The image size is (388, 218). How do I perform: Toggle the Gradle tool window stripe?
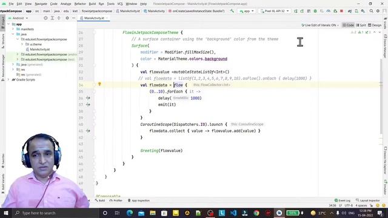386,23
